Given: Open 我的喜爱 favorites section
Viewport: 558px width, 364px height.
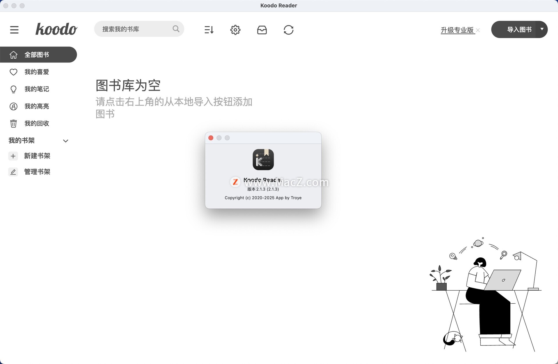Looking at the screenshot, I should (x=37, y=72).
